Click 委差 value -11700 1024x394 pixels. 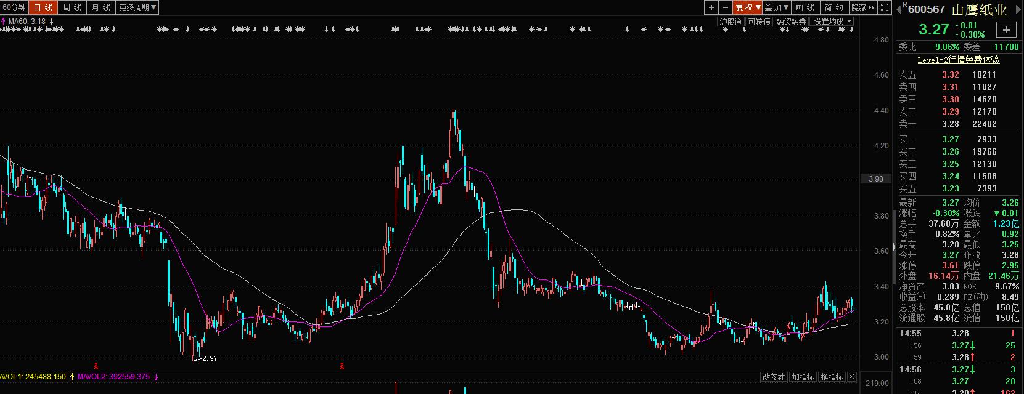(x=1004, y=47)
